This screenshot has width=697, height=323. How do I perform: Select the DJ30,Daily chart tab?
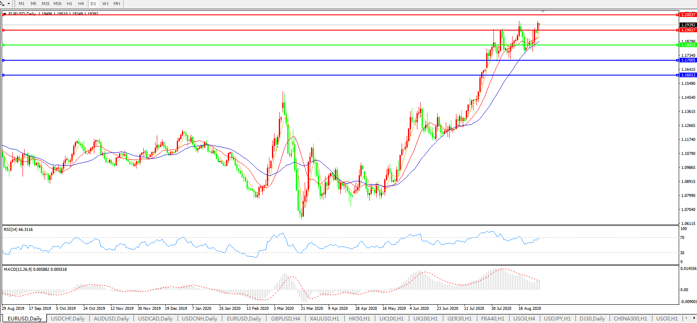point(592,318)
